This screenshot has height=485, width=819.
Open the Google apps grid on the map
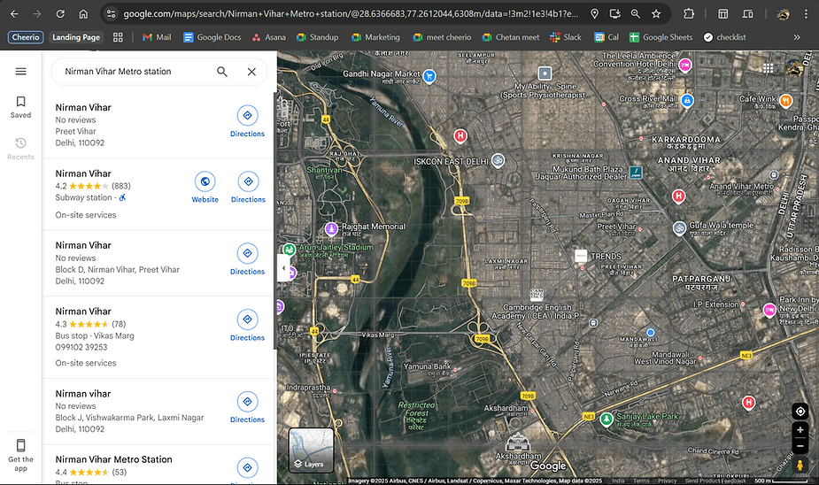(768, 68)
